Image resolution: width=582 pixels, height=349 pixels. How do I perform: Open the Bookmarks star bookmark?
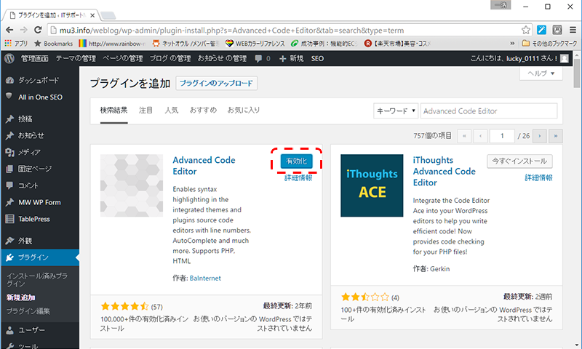click(53, 44)
